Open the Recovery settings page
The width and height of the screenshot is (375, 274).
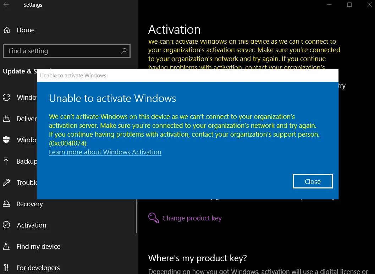tap(30, 204)
